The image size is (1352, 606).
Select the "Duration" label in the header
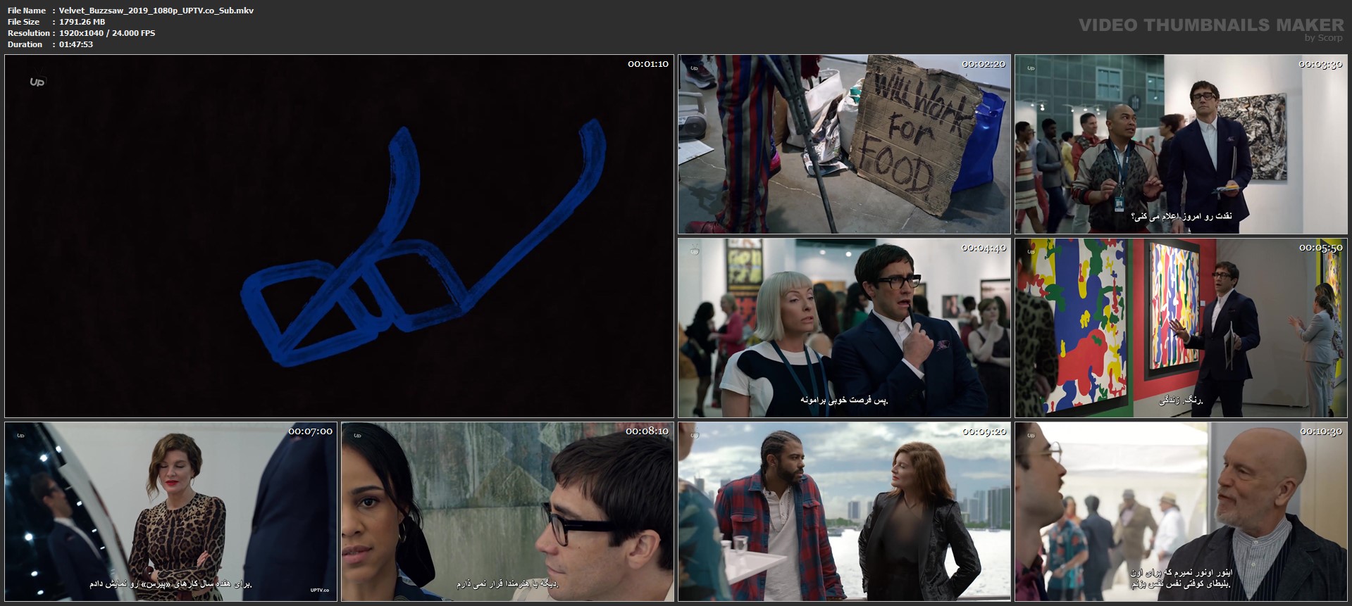[x=25, y=44]
